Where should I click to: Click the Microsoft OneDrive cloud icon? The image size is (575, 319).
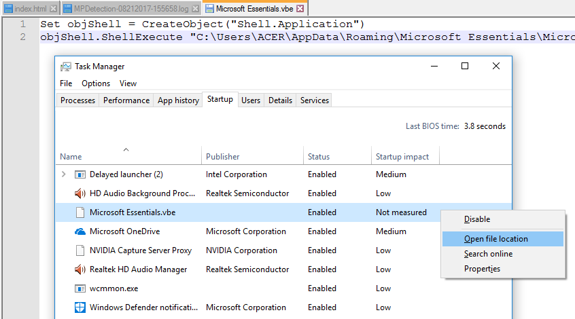pos(80,231)
